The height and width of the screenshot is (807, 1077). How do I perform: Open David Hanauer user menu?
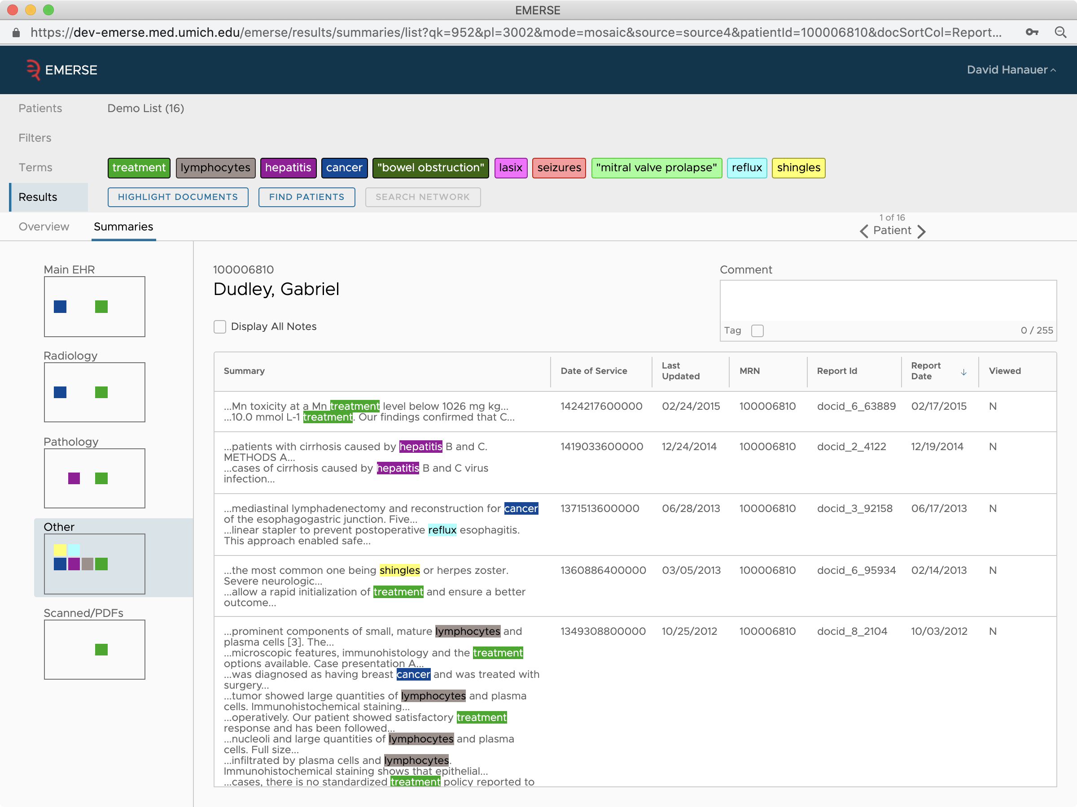[x=1011, y=69]
